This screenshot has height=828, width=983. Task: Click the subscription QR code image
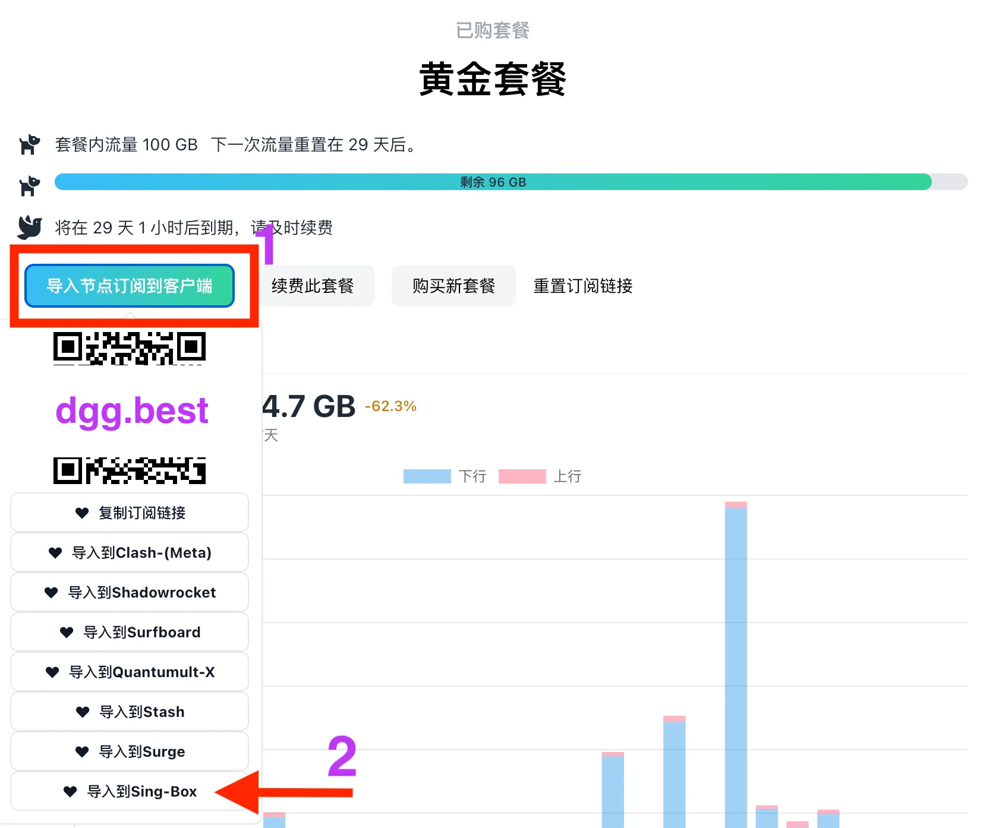[130, 409]
